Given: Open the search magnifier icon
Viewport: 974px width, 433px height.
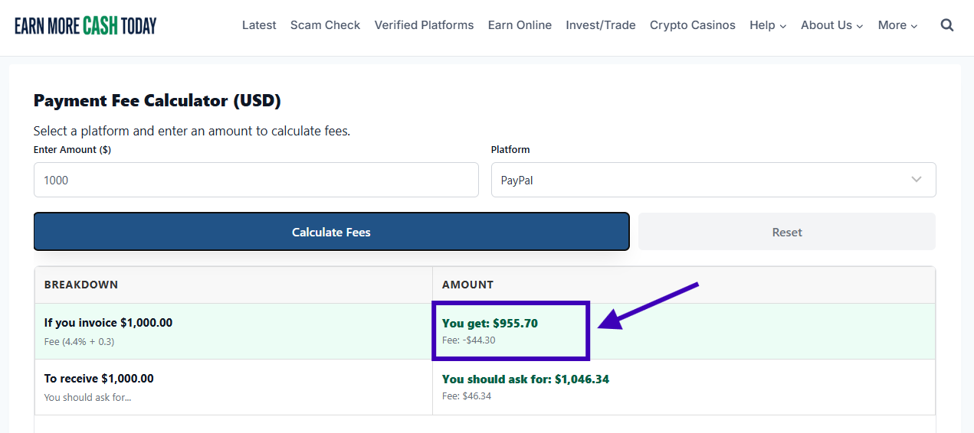Looking at the screenshot, I should tap(947, 25).
